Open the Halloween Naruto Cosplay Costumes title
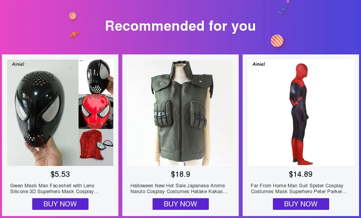 (179, 188)
